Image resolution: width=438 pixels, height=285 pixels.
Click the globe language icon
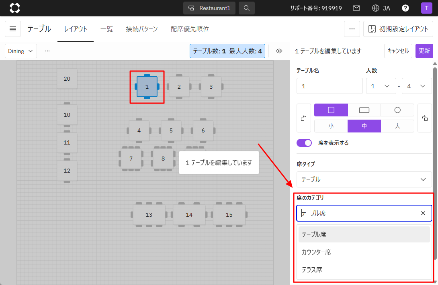tap(375, 8)
